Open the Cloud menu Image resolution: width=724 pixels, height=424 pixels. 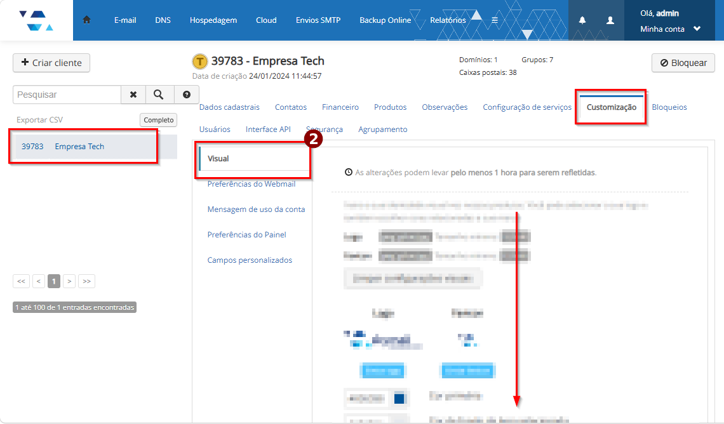tap(267, 20)
